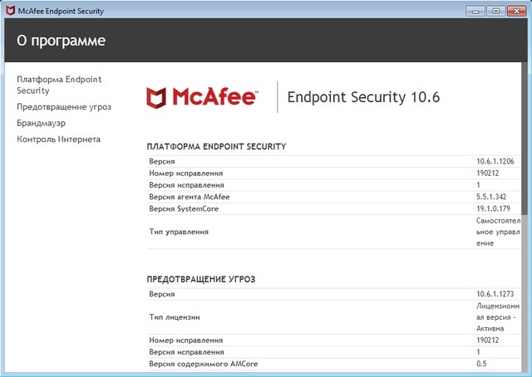Click the О программе header title

(x=62, y=41)
